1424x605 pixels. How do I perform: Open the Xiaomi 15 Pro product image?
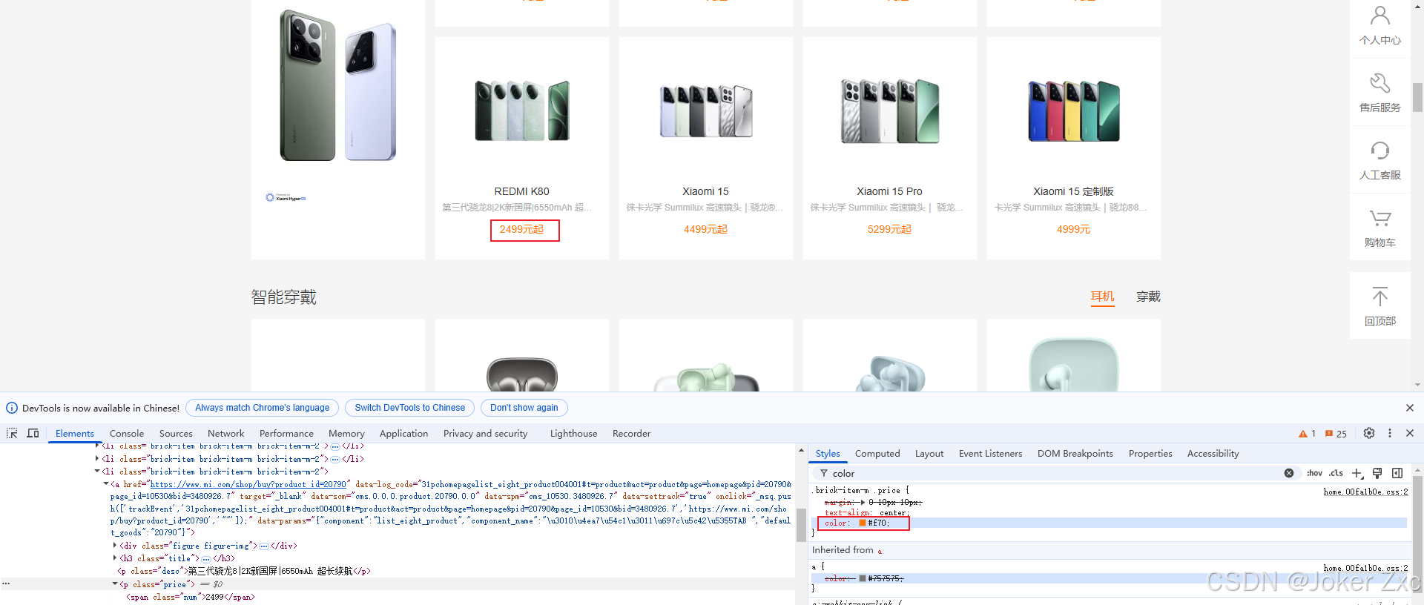click(x=890, y=110)
